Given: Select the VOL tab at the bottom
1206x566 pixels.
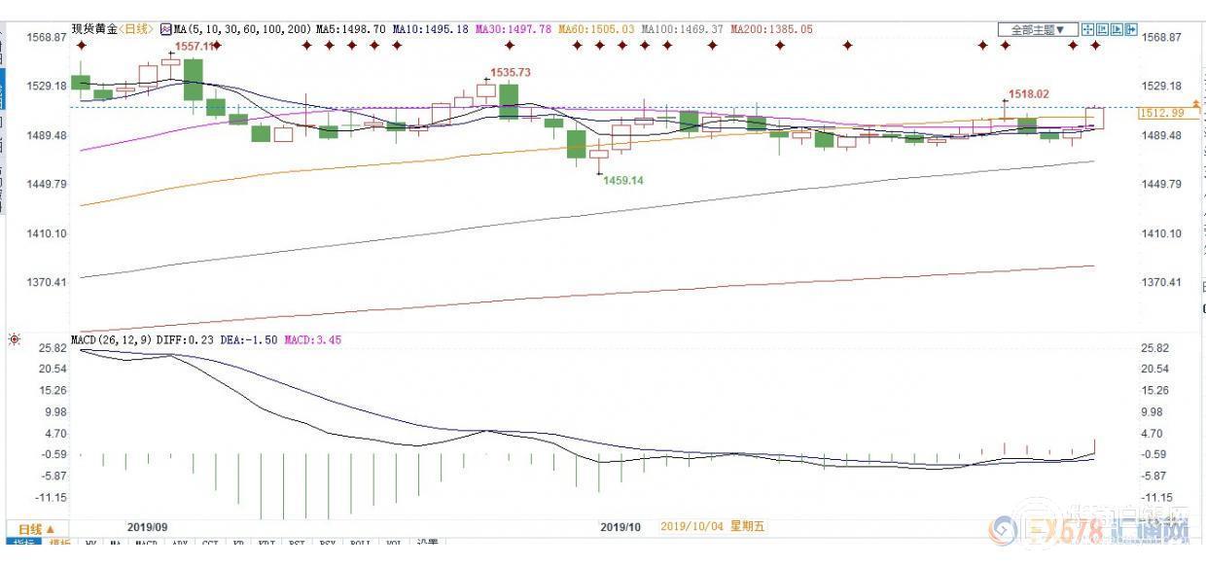Looking at the screenshot, I should click(393, 543).
